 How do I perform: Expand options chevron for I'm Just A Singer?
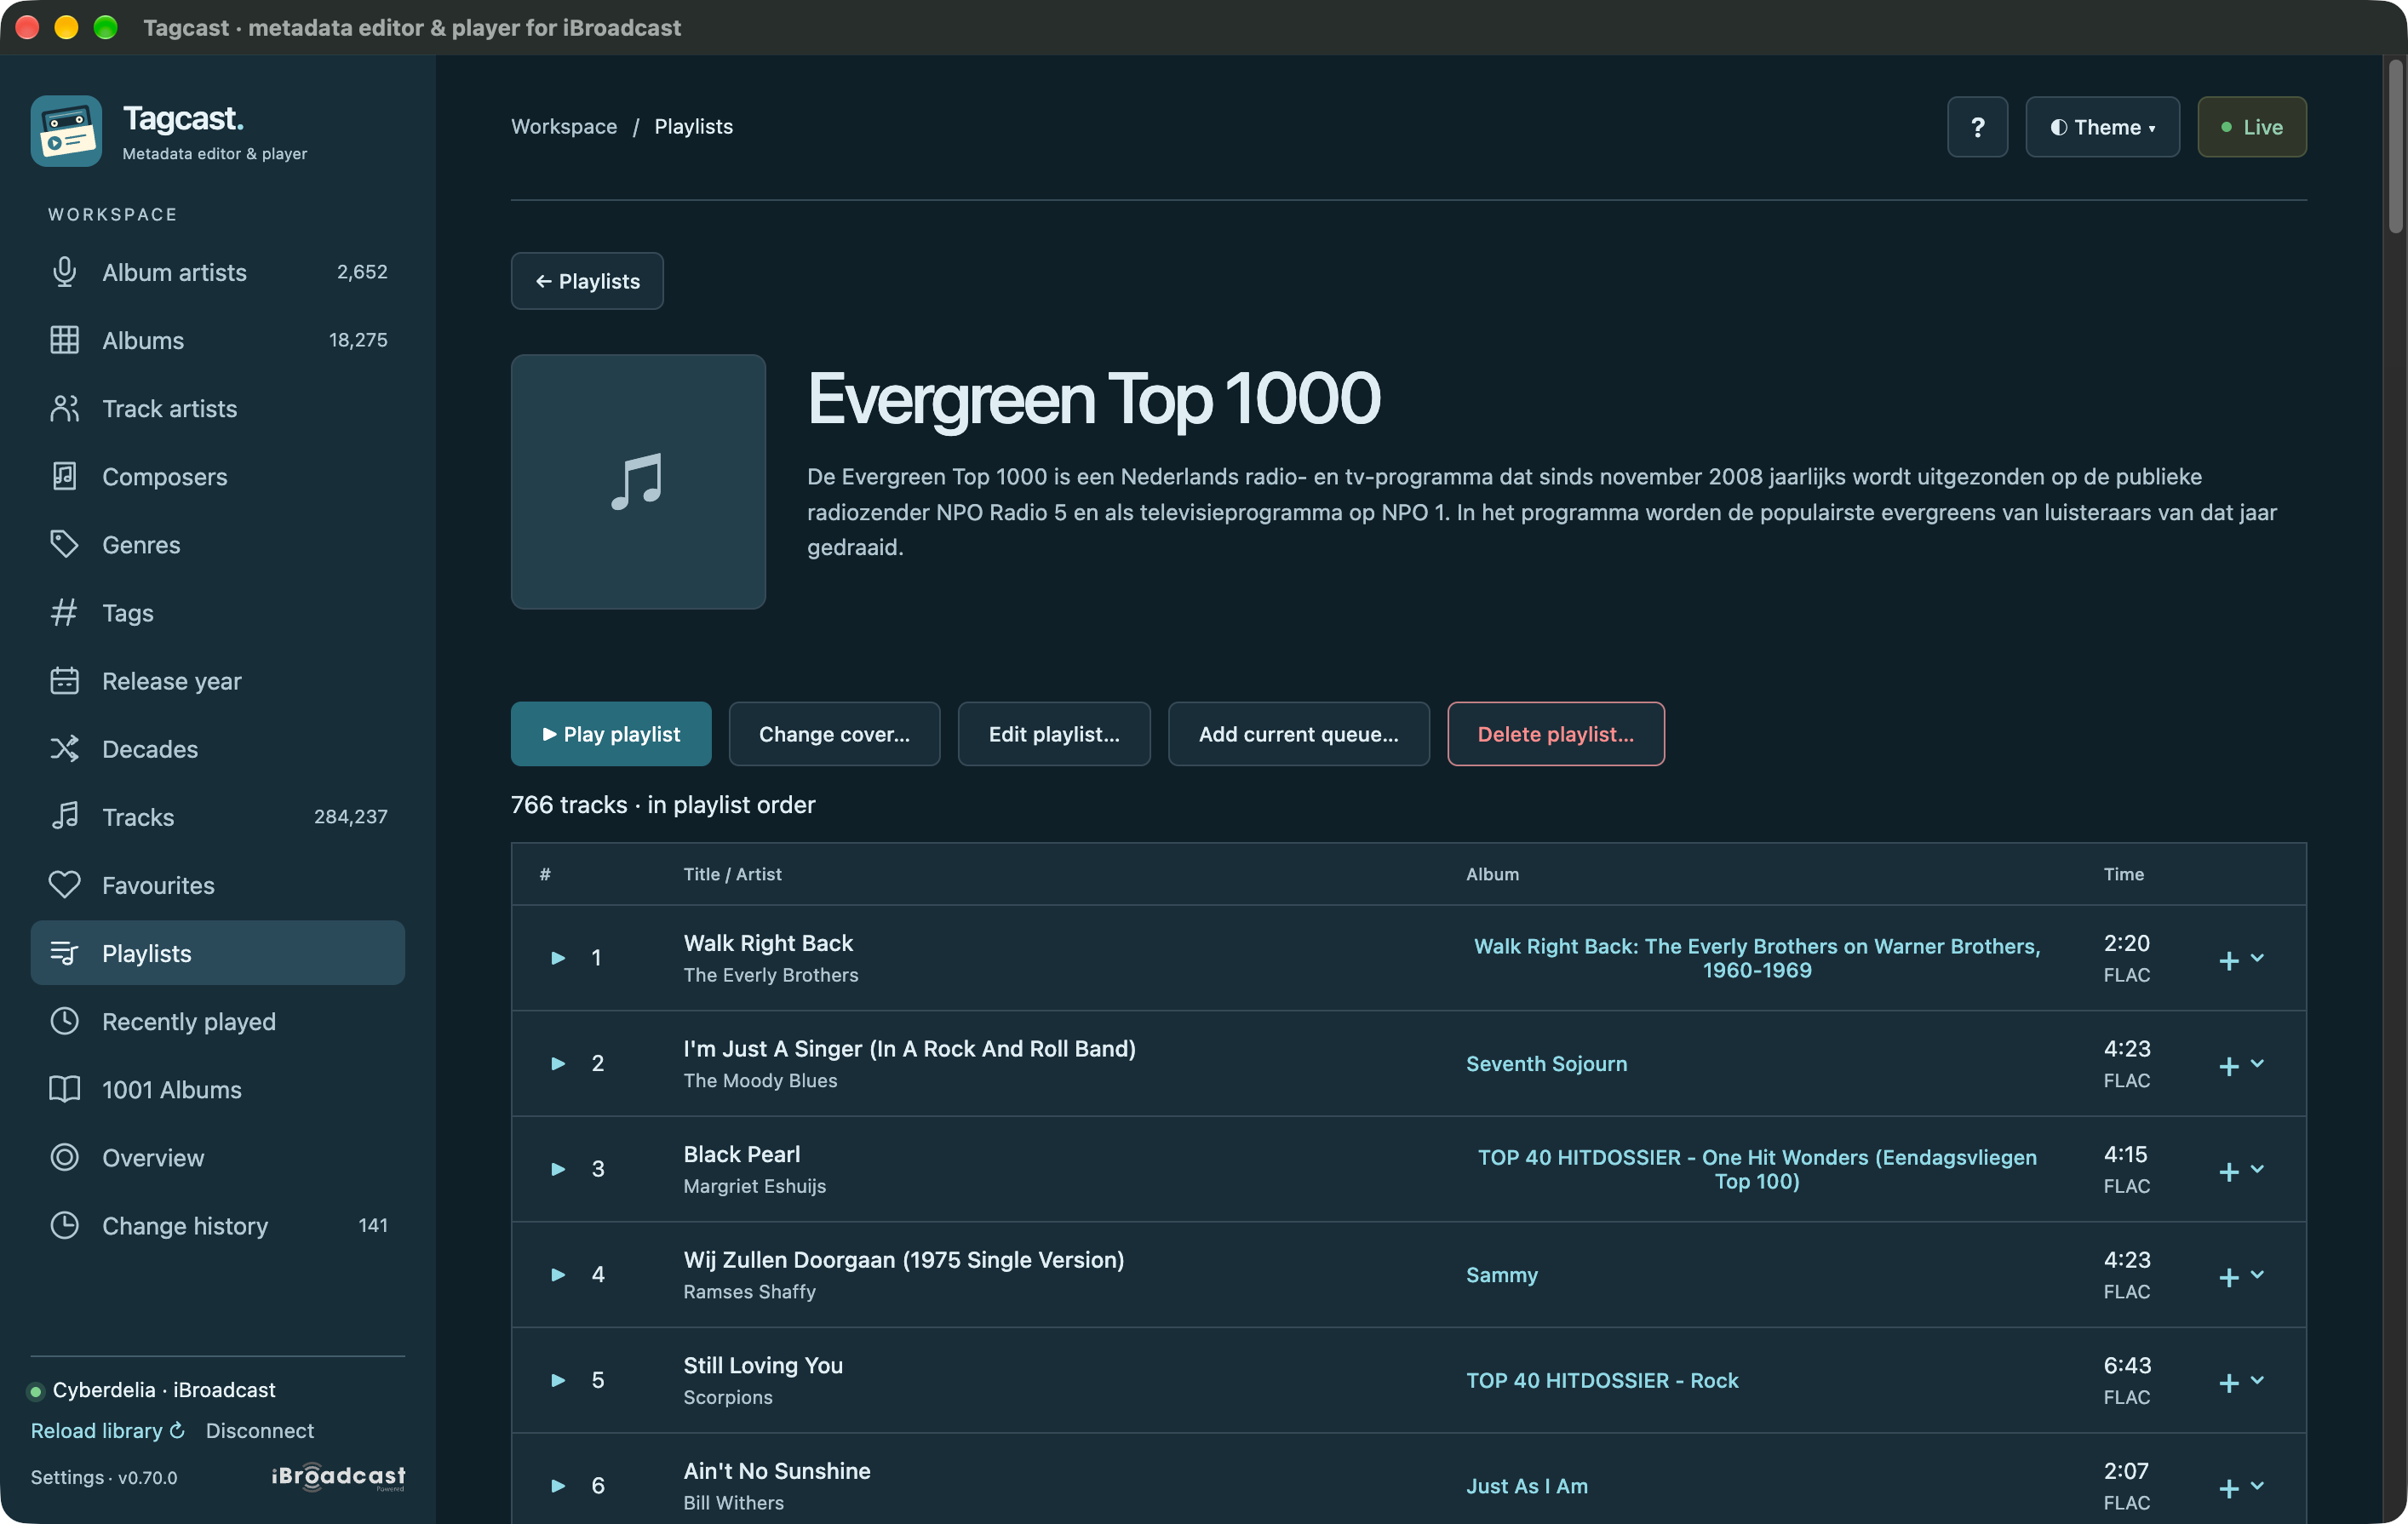[2257, 1063]
